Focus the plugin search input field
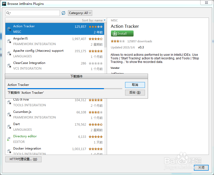214x175 pixels. click(33, 13)
